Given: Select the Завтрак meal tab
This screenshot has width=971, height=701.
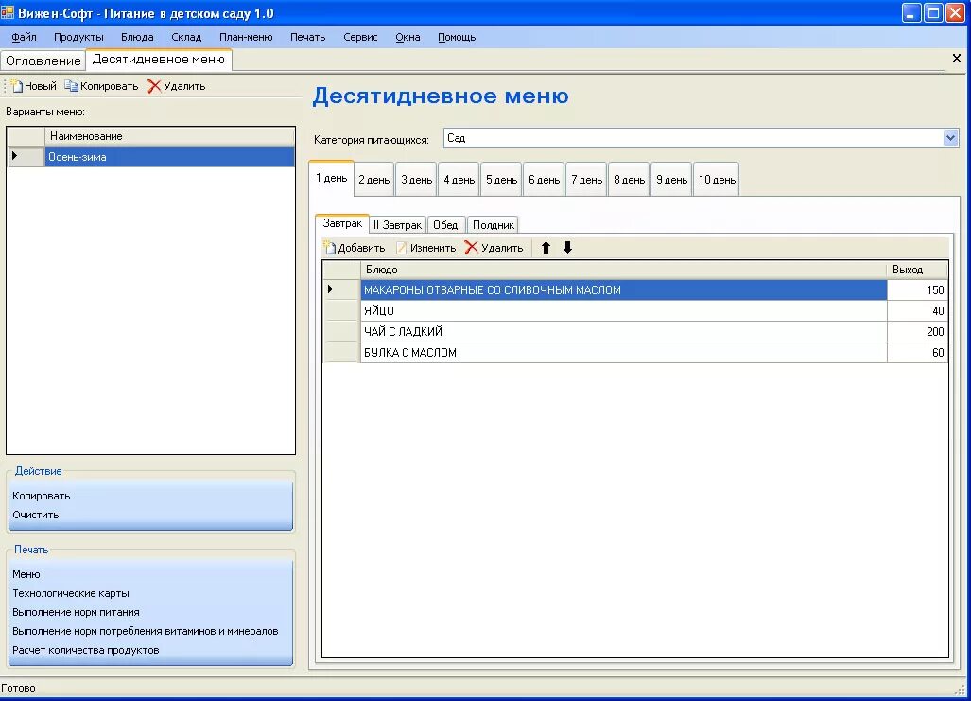Looking at the screenshot, I should point(342,224).
